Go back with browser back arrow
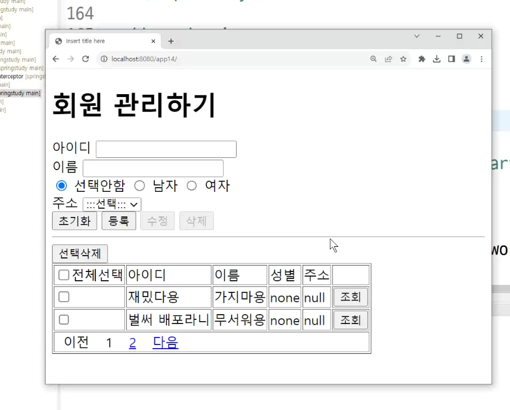This screenshot has width=510, height=410. click(56, 59)
